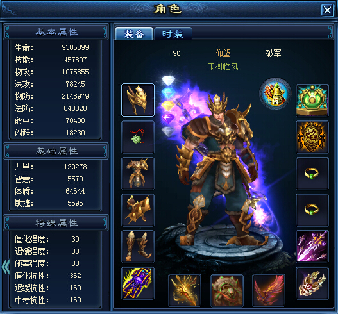Close the 角色 character window

pos(327,10)
